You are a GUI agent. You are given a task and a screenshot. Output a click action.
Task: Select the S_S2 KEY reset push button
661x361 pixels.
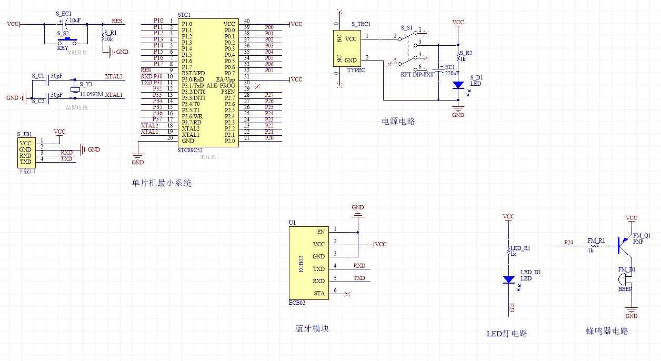pyautogui.click(x=67, y=40)
